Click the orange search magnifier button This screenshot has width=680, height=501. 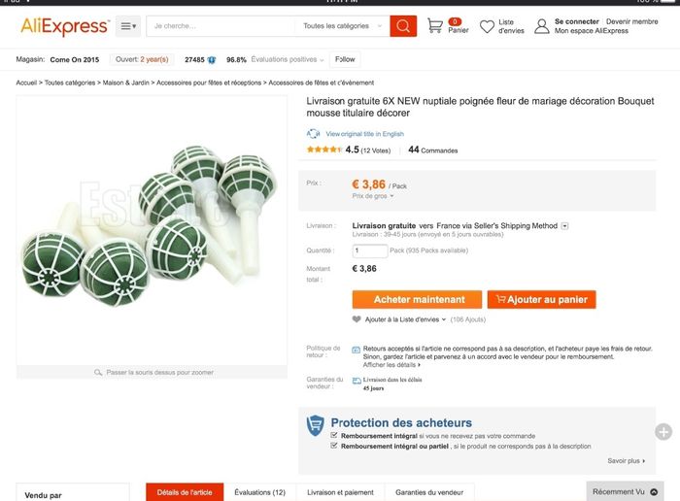pyautogui.click(x=403, y=26)
